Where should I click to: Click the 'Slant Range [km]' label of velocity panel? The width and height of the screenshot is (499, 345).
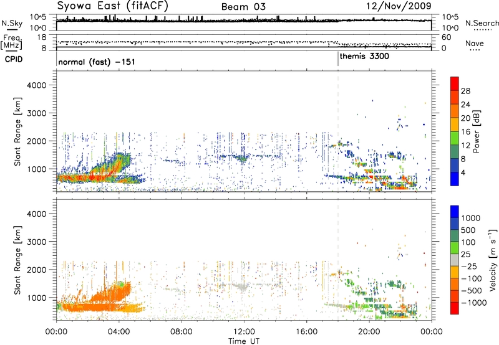coord(17,260)
